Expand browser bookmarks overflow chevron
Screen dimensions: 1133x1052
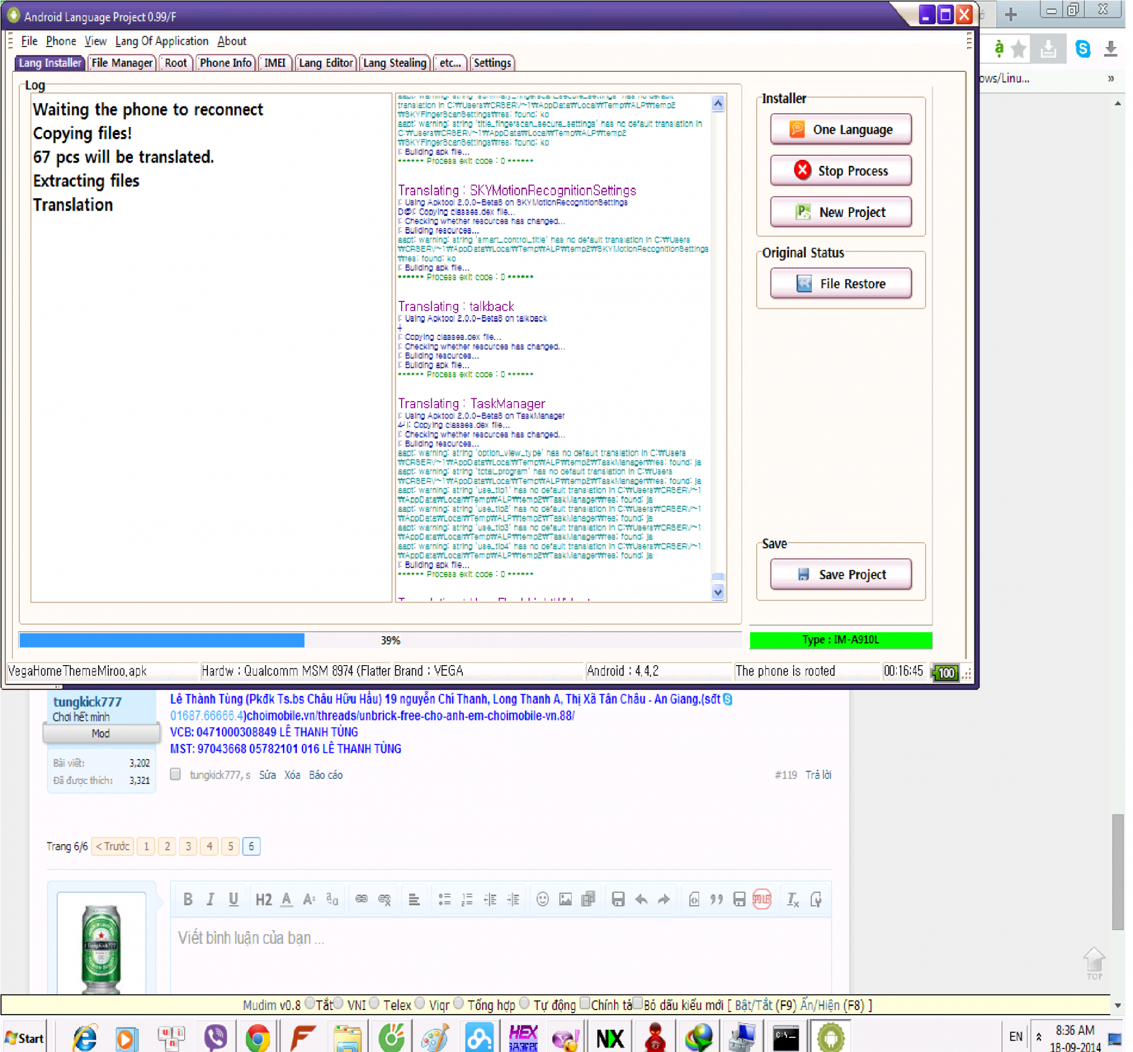[x=1110, y=79]
